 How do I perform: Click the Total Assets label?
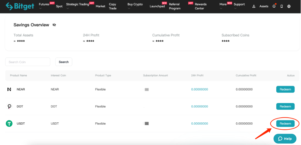coord(23,35)
